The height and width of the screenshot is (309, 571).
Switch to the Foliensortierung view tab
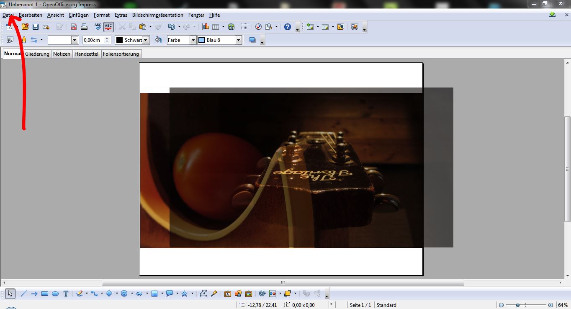121,54
